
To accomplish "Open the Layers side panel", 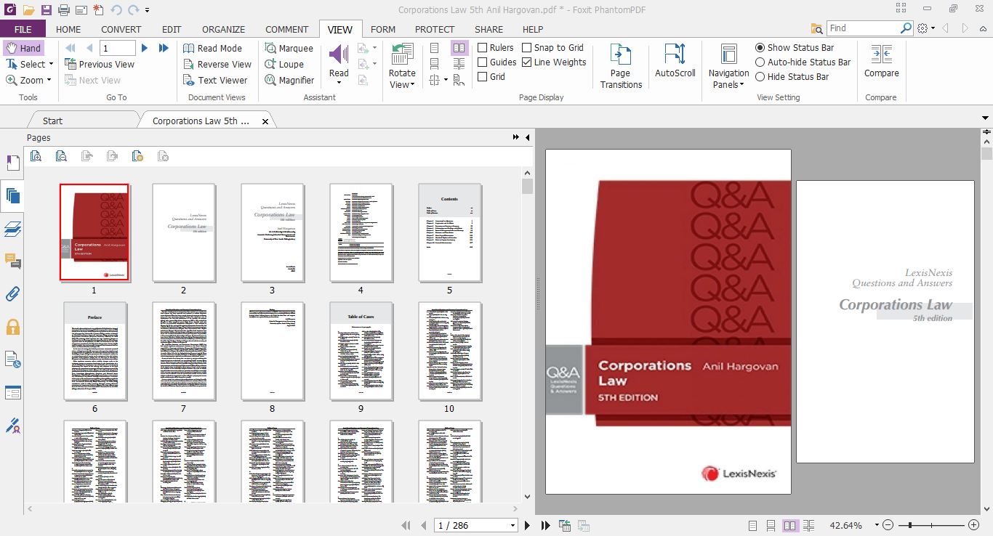I will click(x=12, y=229).
